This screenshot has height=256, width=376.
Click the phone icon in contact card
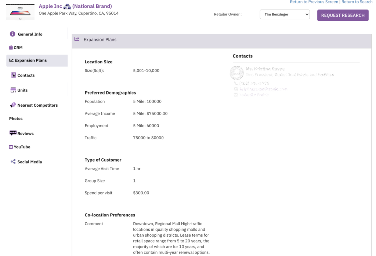236,83
